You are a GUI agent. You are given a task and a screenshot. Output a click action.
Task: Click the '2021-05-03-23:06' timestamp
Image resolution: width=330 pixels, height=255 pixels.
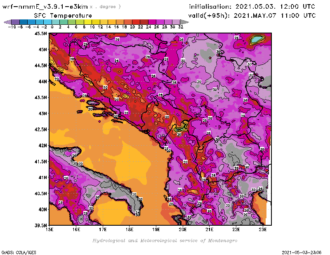pyautogui.click(x=302, y=253)
